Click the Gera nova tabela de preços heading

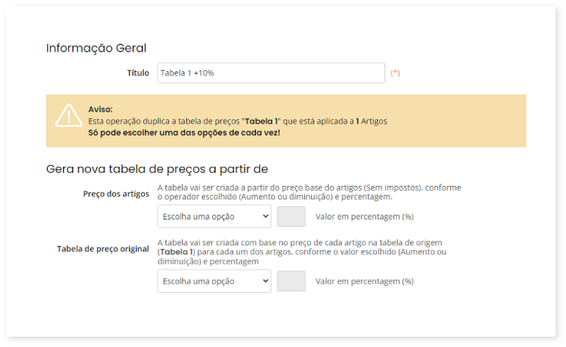[156, 169]
